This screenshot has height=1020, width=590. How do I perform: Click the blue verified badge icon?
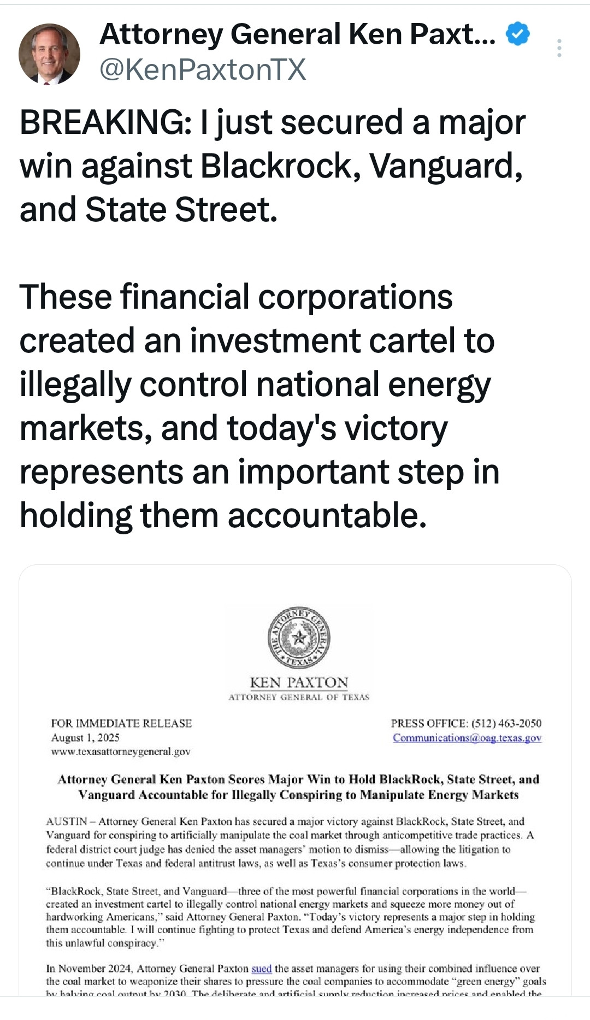(x=517, y=34)
